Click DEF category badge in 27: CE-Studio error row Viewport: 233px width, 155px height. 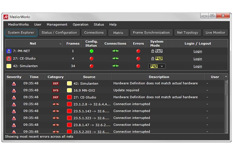click(56, 97)
